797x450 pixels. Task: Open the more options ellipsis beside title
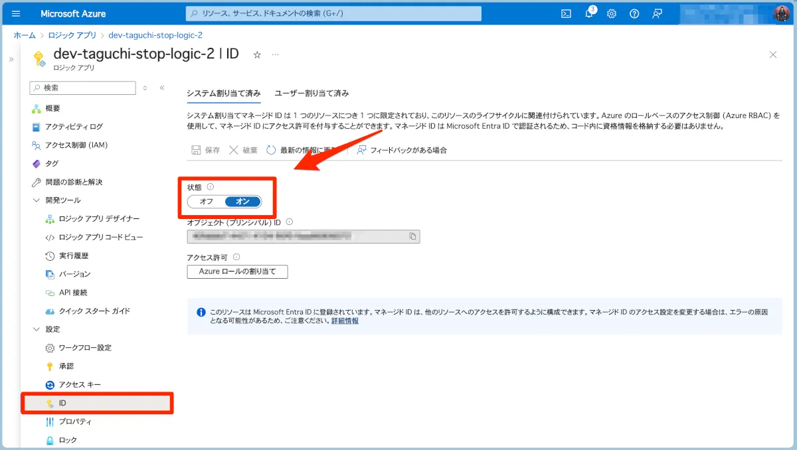(276, 54)
